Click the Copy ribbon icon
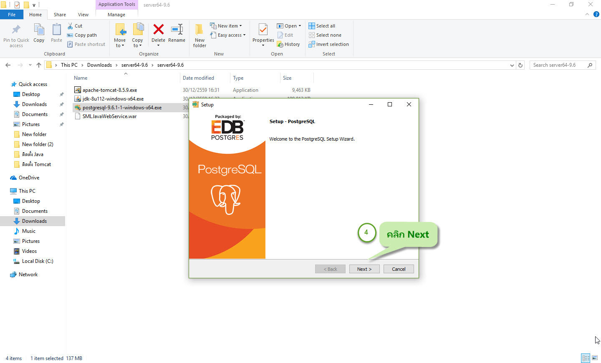This screenshot has width=601, height=363. 39,30
